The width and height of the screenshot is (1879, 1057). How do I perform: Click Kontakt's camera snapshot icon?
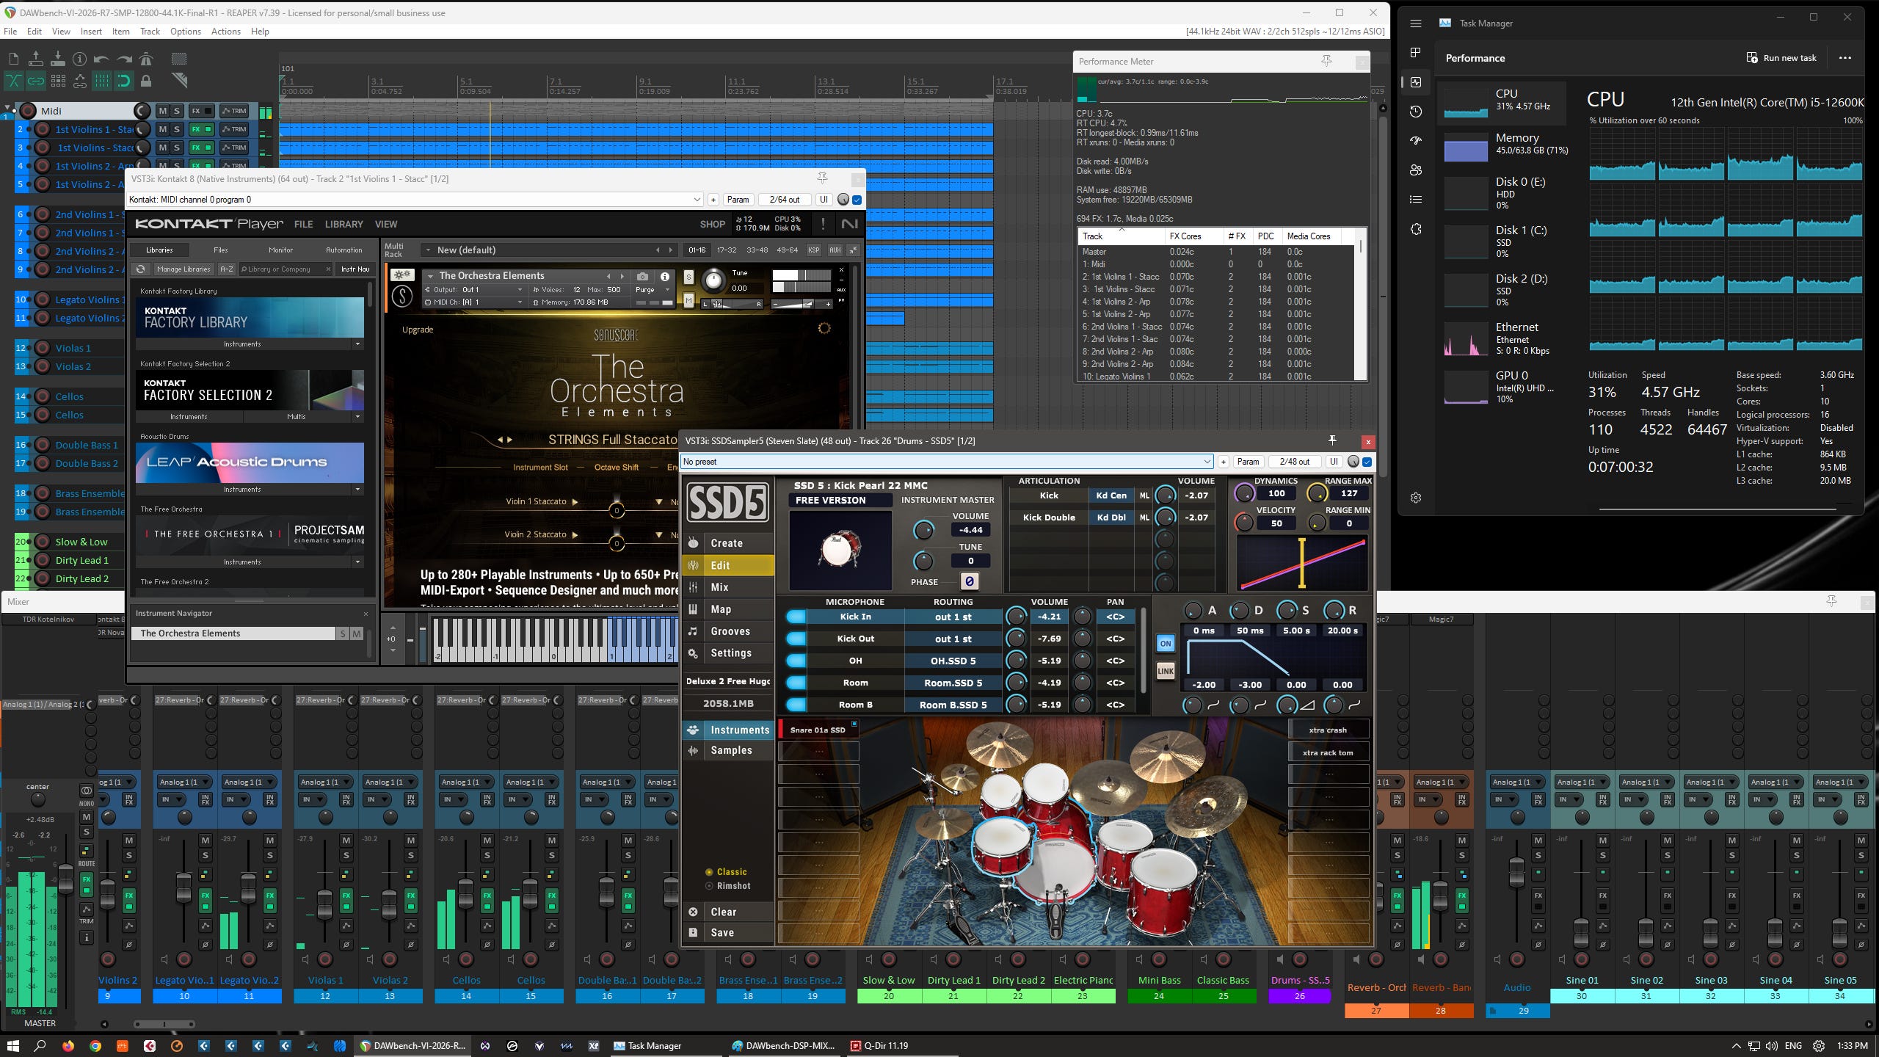click(642, 276)
